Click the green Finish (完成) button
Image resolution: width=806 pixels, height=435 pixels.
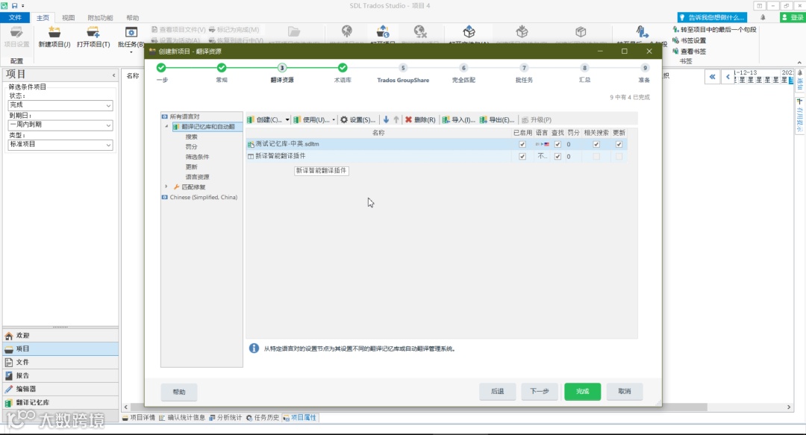582,391
